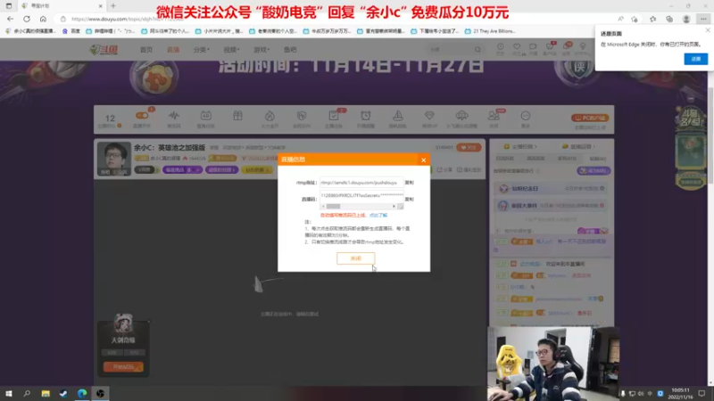The height and width of the screenshot is (401, 714).
Task: Click the UFO icon in streamer toolbar
Action: click(461, 116)
